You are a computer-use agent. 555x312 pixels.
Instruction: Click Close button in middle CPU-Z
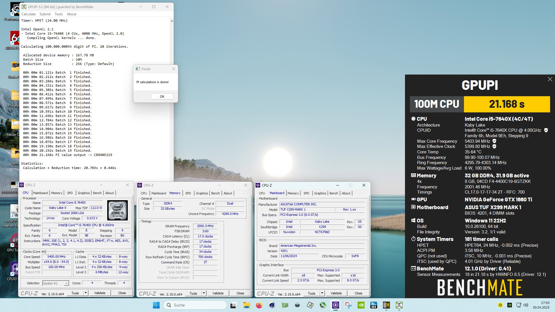[x=240, y=293]
